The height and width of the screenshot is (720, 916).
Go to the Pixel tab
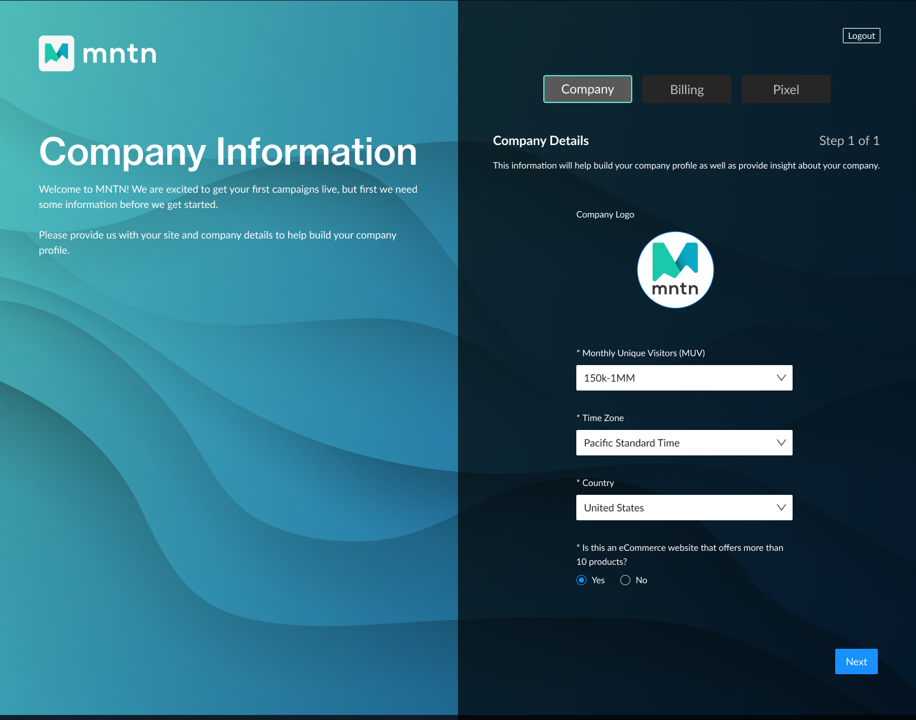click(786, 89)
